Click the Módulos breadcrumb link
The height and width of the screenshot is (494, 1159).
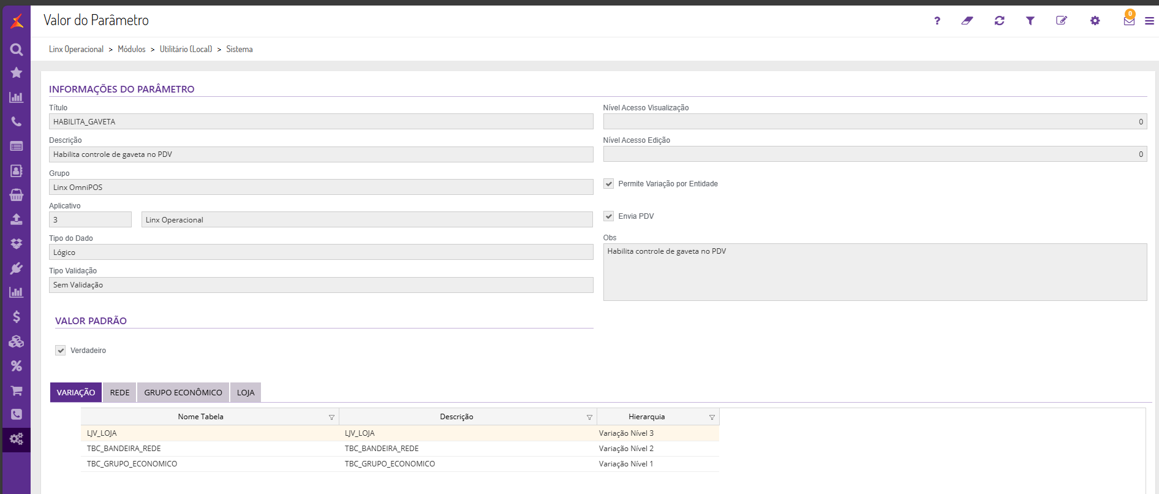point(132,49)
